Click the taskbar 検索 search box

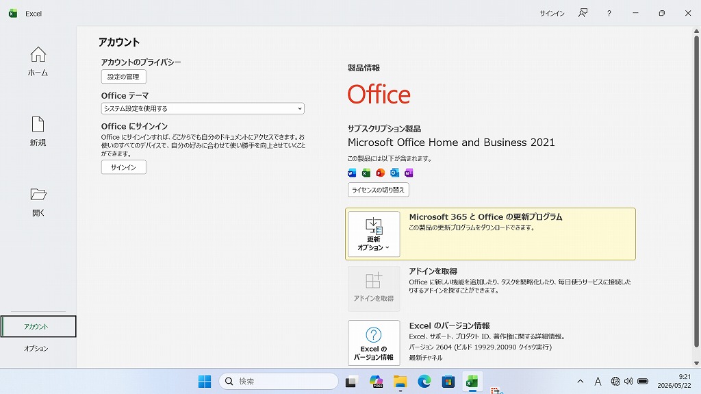(279, 382)
